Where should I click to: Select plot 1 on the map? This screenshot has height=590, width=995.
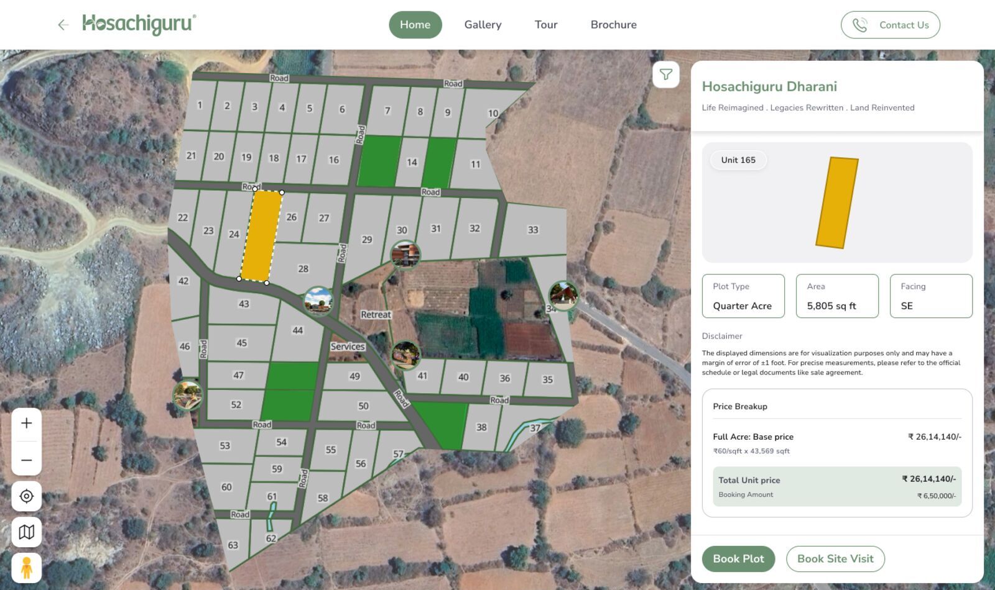pyautogui.click(x=200, y=105)
